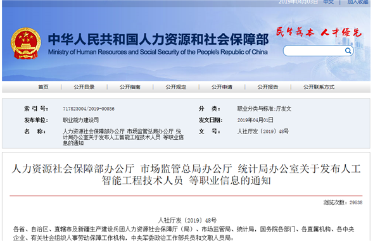
Task: Click the large article headline
Action: coord(186,175)
